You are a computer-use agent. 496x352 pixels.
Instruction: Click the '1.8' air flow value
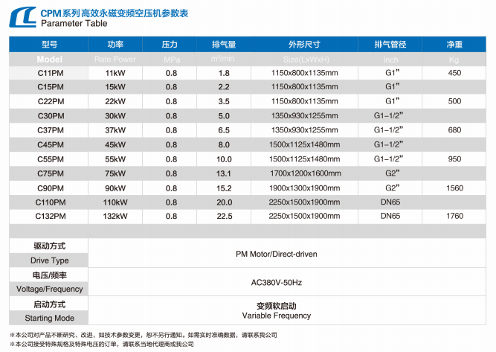coord(224,73)
